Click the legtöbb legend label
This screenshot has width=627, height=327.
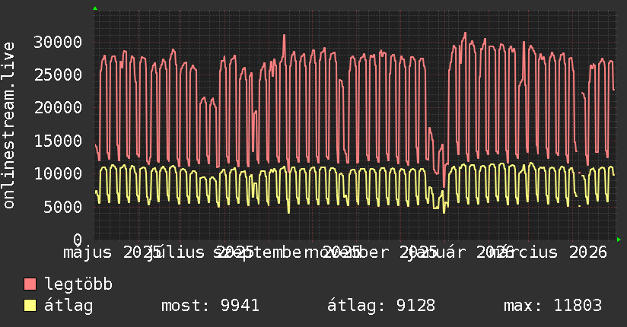[78, 284]
